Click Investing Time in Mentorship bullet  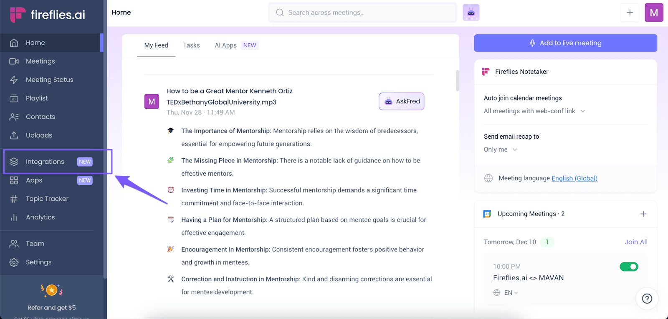(x=299, y=197)
